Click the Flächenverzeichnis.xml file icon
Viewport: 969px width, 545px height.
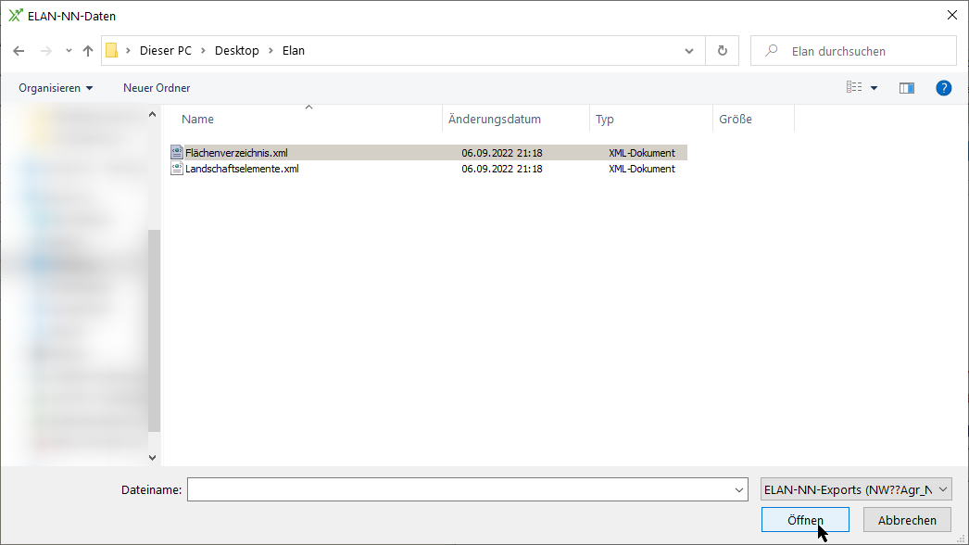point(177,153)
